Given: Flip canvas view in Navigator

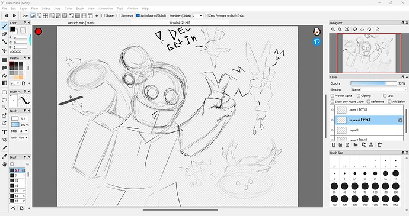Looking at the screenshot, I should [378, 30].
